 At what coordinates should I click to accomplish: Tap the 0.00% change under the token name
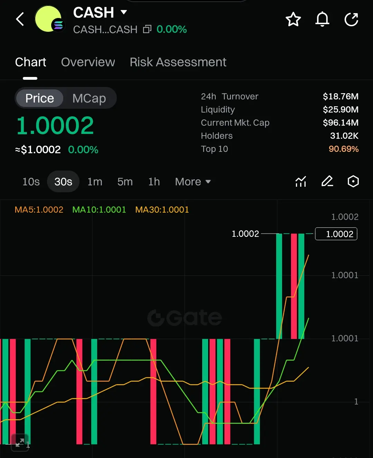tap(171, 29)
